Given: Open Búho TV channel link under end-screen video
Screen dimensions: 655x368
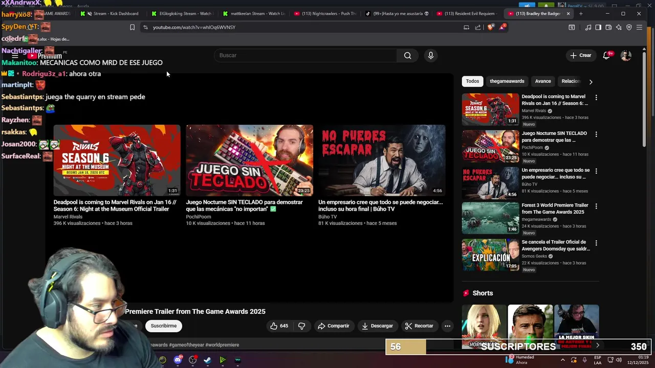Looking at the screenshot, I should click(327, 217).
